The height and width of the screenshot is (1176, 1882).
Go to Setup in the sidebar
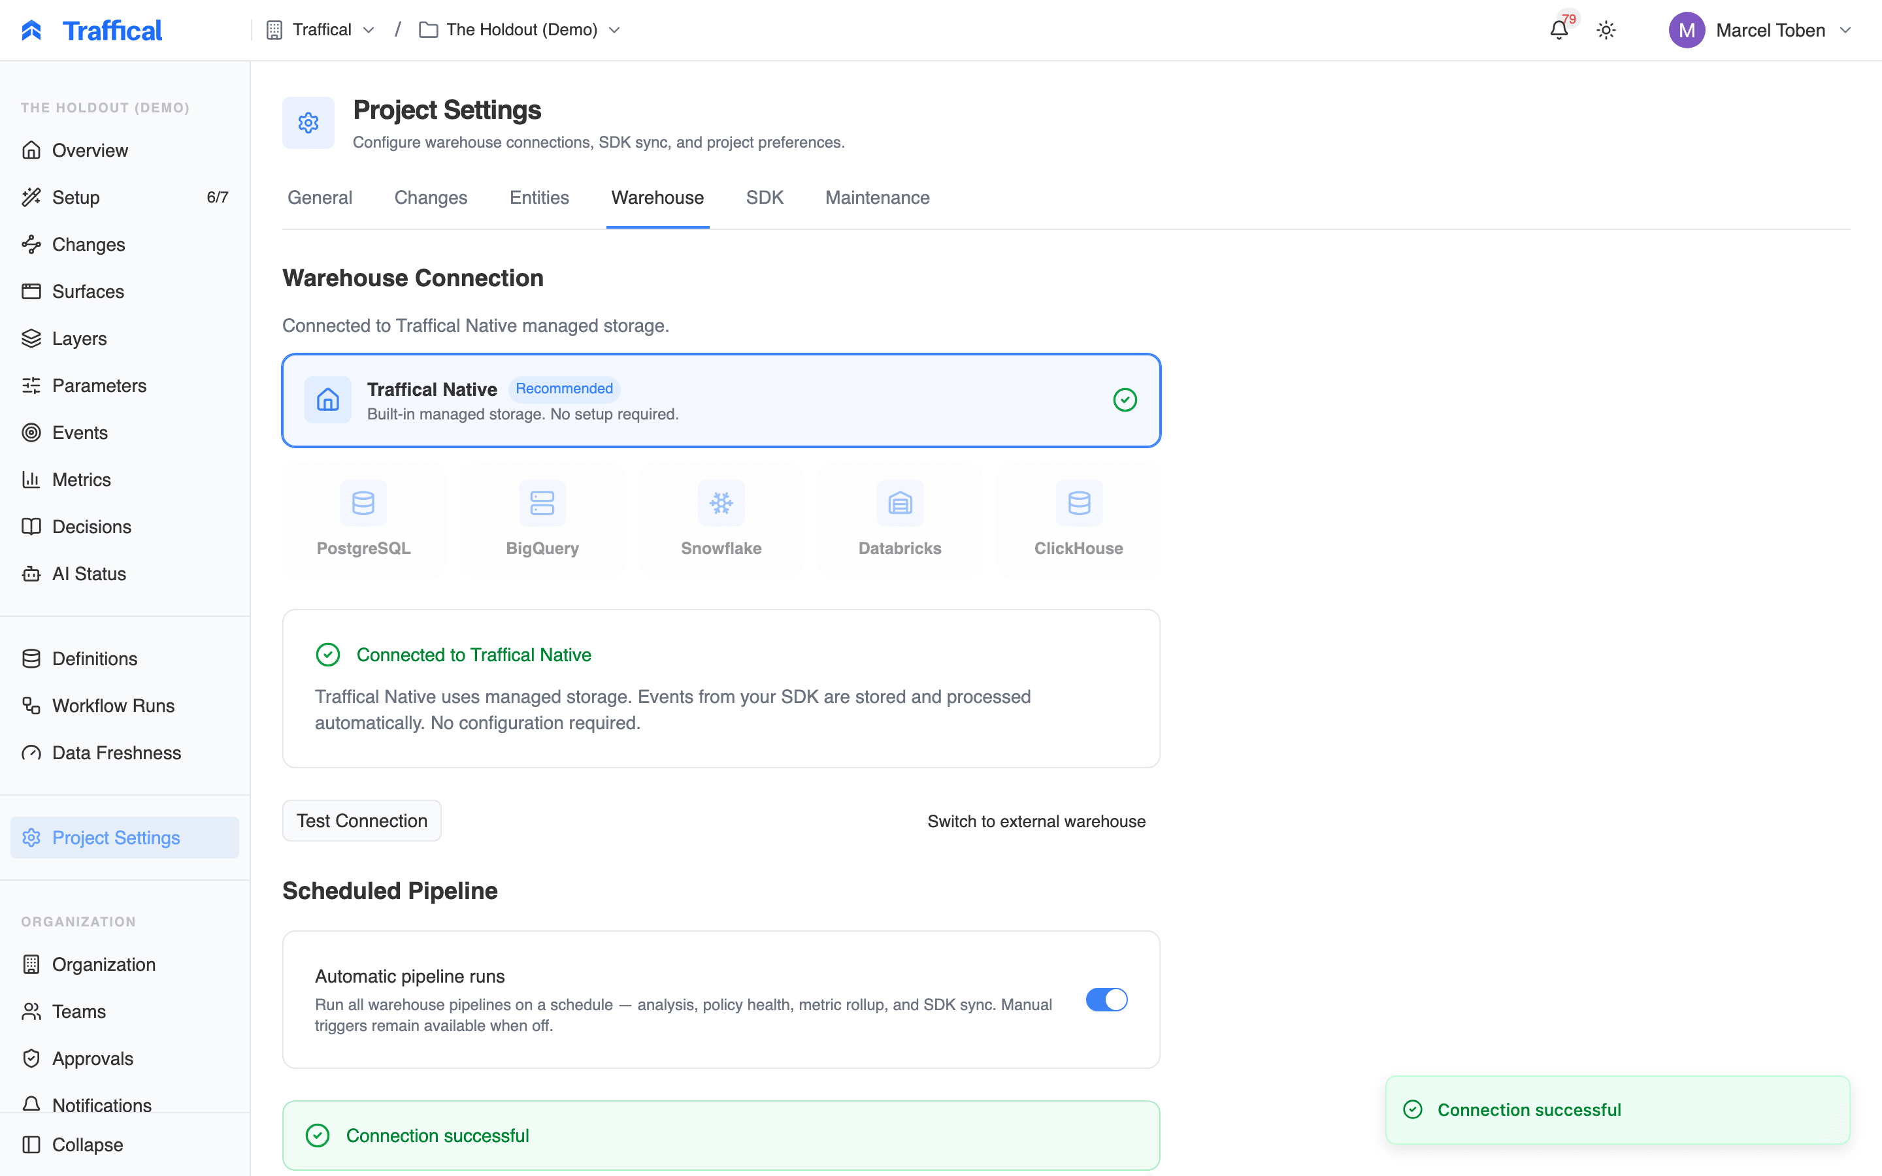pos(124,197)
